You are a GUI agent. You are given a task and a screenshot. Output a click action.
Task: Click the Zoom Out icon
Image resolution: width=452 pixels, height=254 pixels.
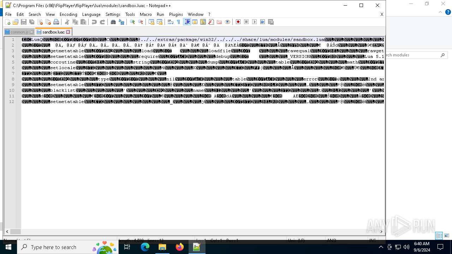pyautogui.click(x=140, y=22)
